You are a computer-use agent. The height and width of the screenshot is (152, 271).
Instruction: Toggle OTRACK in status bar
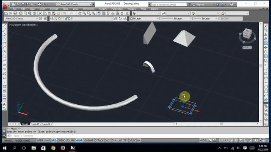[x=99, y=141]
